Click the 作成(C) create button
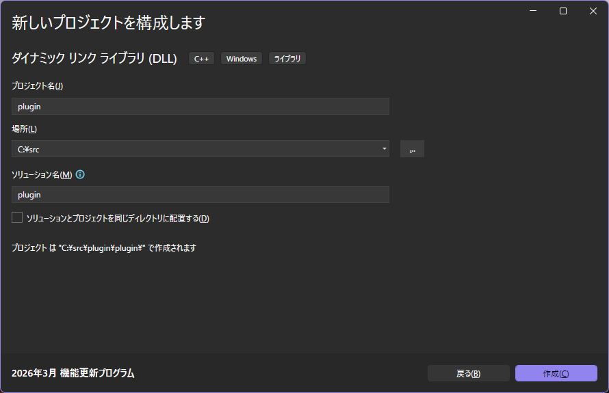The image size is (609, 393). [556, 373]
